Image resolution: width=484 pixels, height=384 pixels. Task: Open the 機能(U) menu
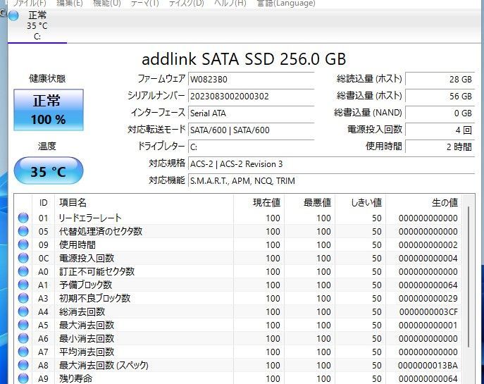click(x=107, y=3)
